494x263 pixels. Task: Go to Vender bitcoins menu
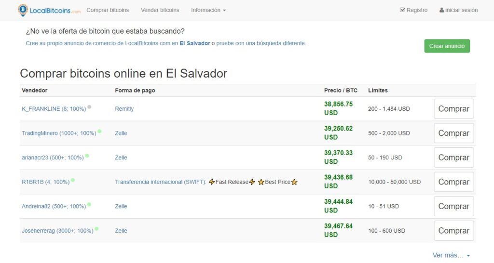point(160,10)
